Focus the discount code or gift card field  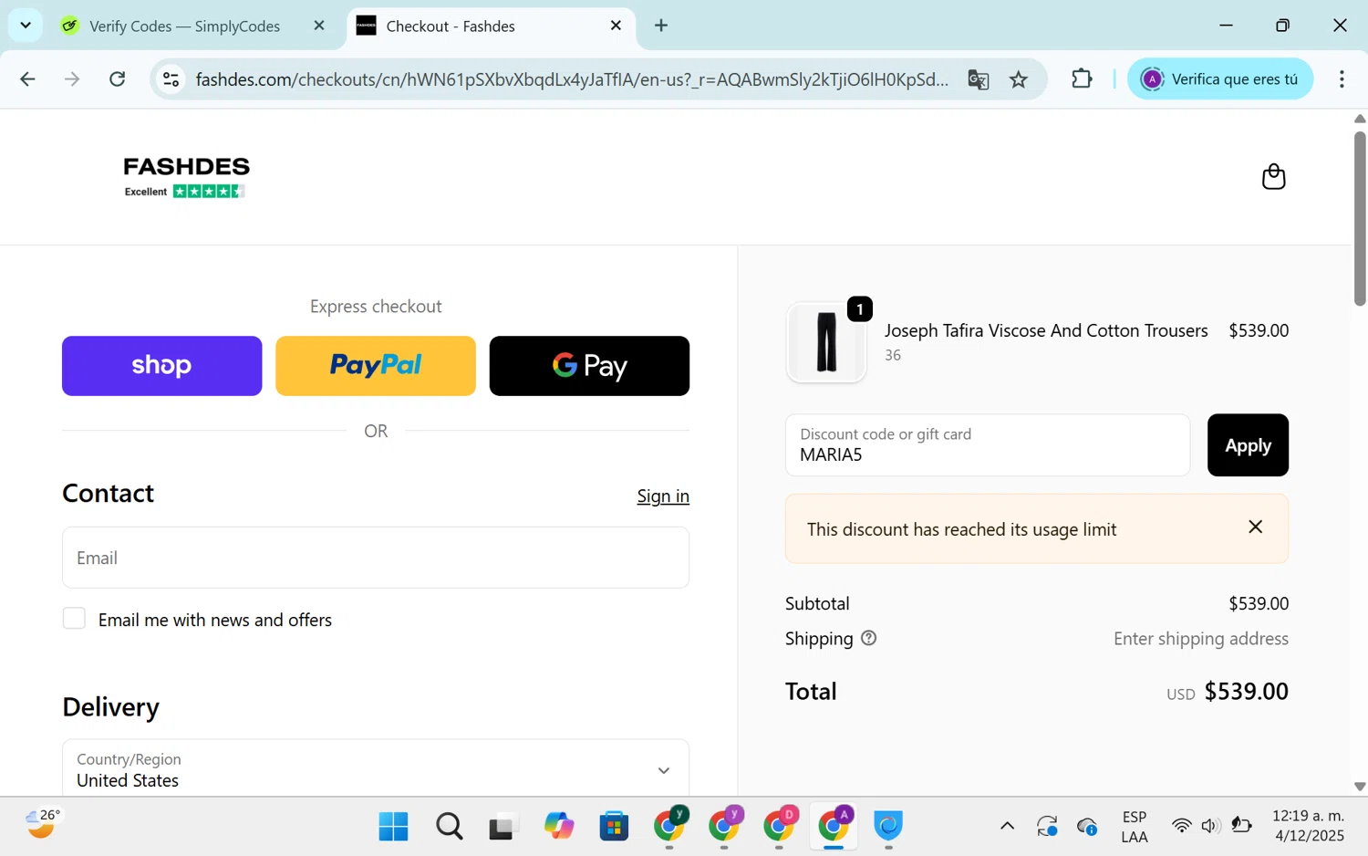(988, 445)
